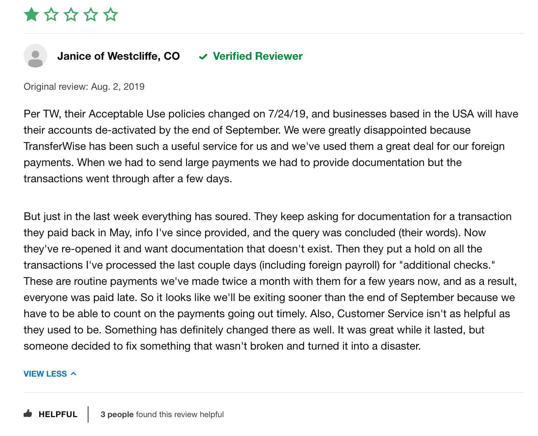This screenshot has height=436, width=538.
Task: Click the thumbs-up helpful icon
Action: (28, 413)
